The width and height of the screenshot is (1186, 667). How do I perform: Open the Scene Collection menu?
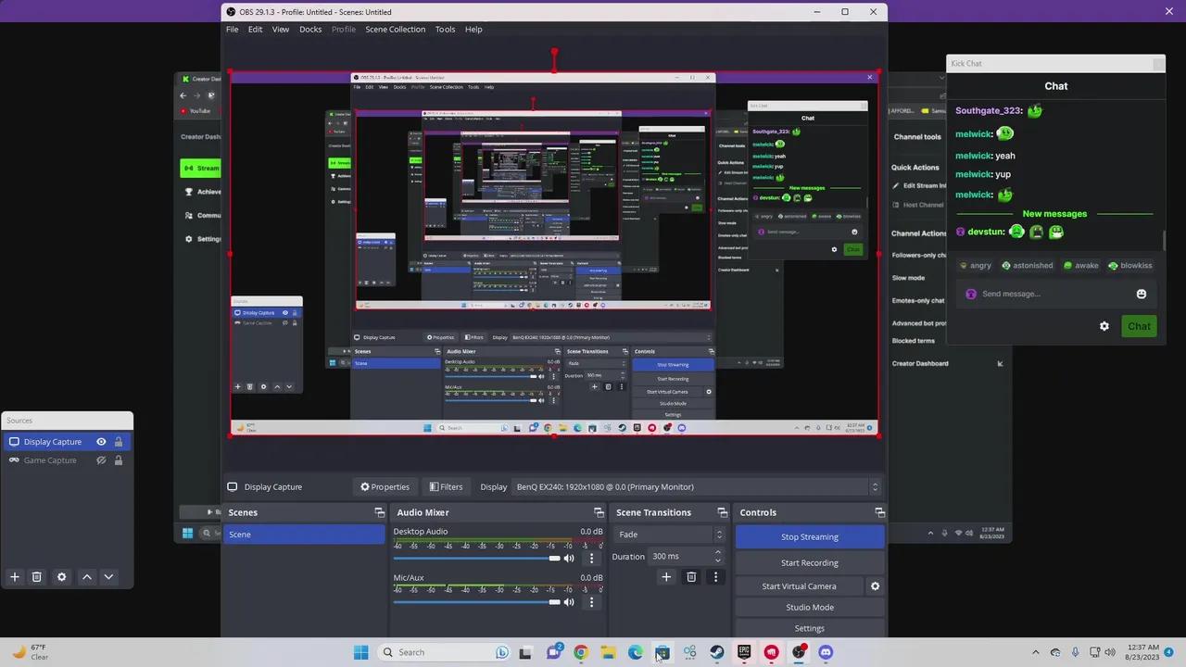coord(395,29)
